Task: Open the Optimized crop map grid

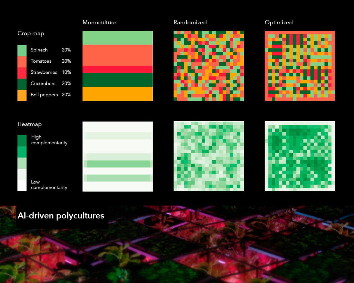Action: [300, 66]
